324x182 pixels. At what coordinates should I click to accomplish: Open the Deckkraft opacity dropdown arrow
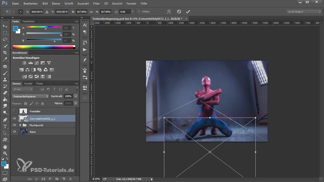click(x=76, y=96)
